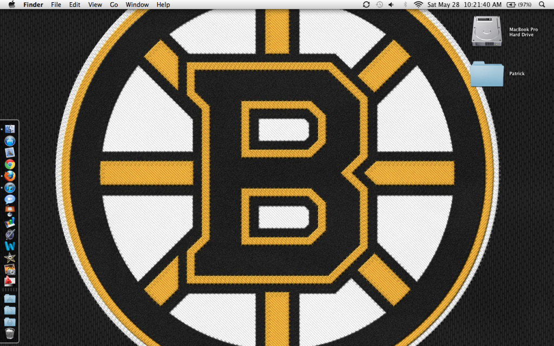Open Finder from the dock
Viewport: 554px width, 346px height.
tap(10, 129)
